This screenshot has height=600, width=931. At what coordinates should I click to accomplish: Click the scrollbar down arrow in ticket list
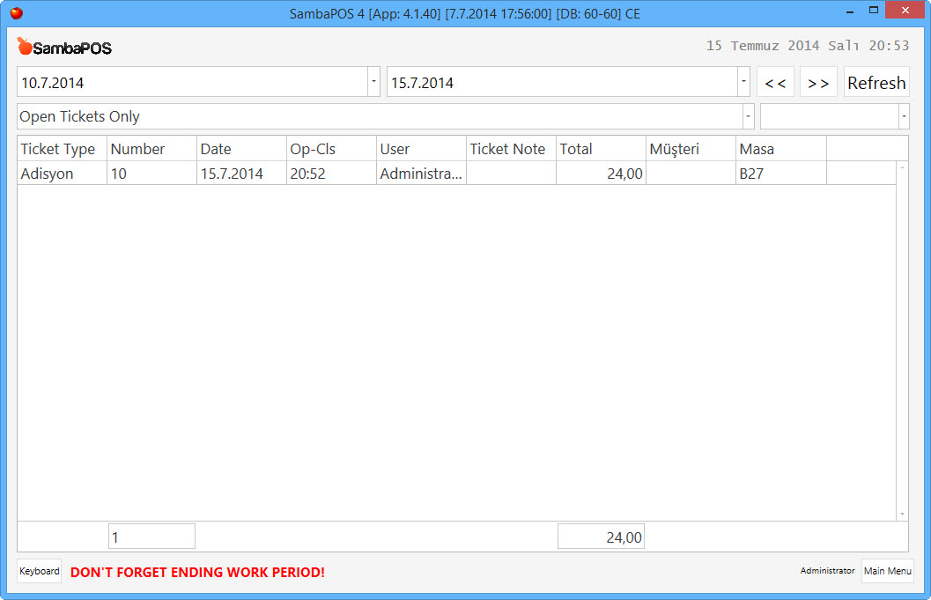(x=902, y=514)
